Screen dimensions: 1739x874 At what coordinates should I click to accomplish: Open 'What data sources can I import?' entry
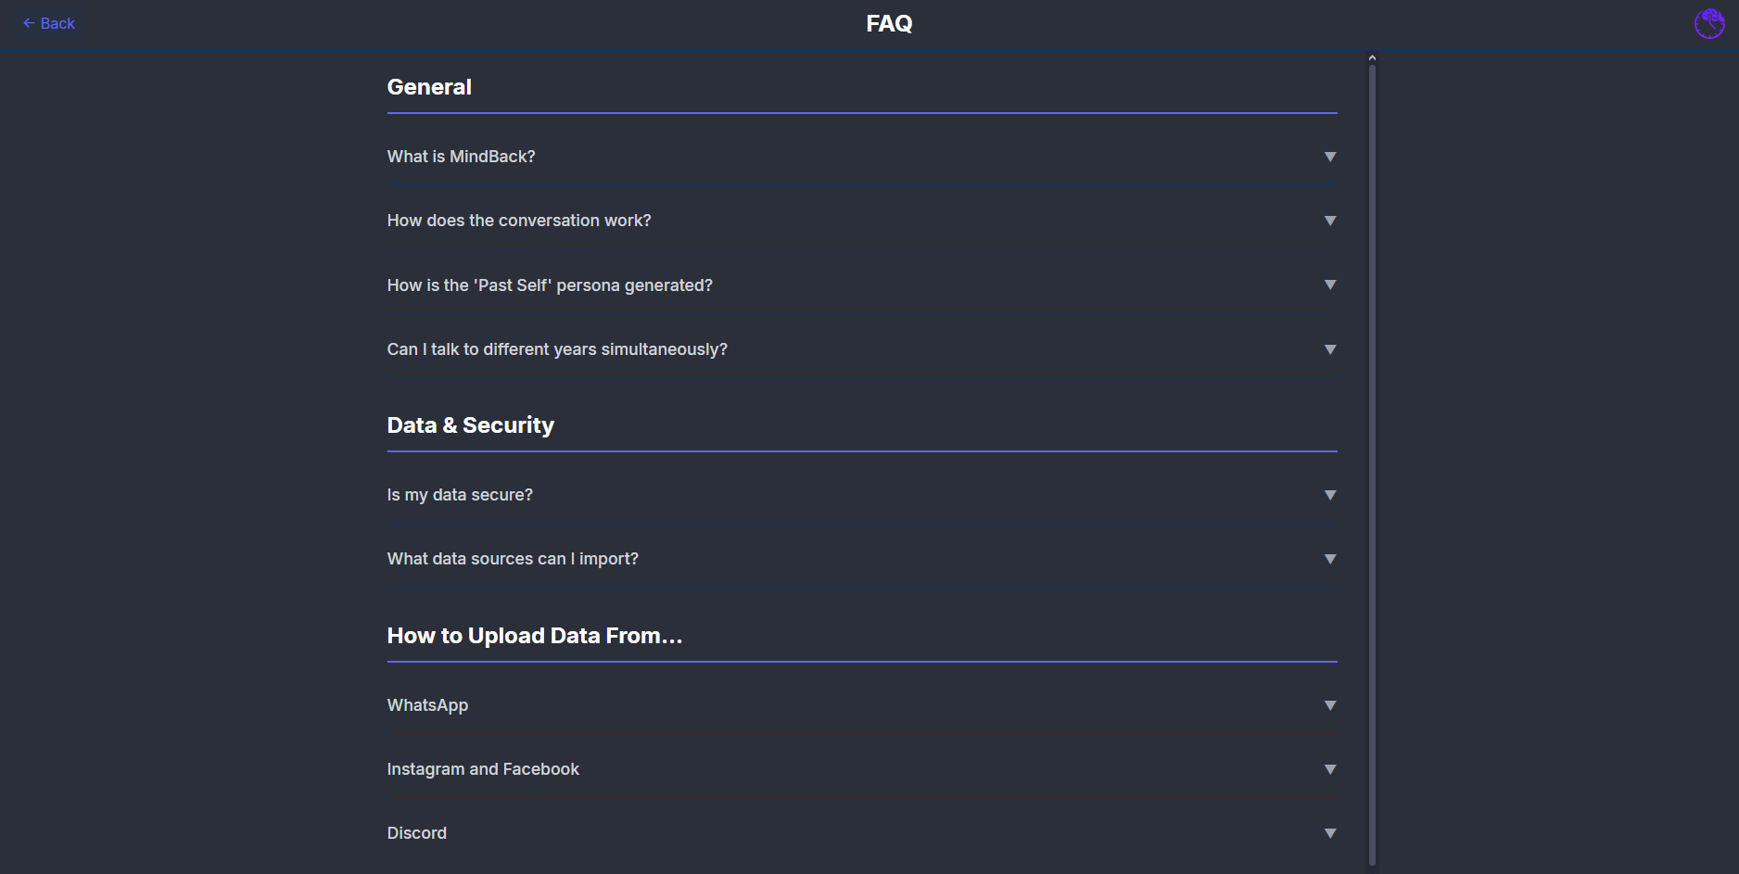coord(513,559)
